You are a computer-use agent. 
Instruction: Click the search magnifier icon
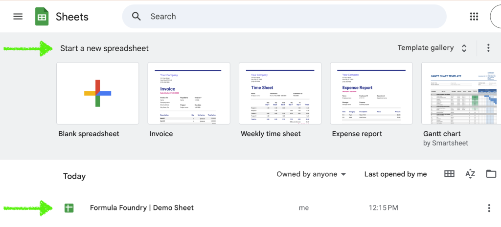137,17
